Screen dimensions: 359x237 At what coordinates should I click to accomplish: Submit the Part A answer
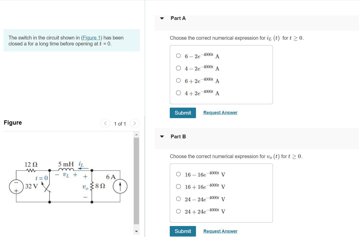tap(183, 113)
